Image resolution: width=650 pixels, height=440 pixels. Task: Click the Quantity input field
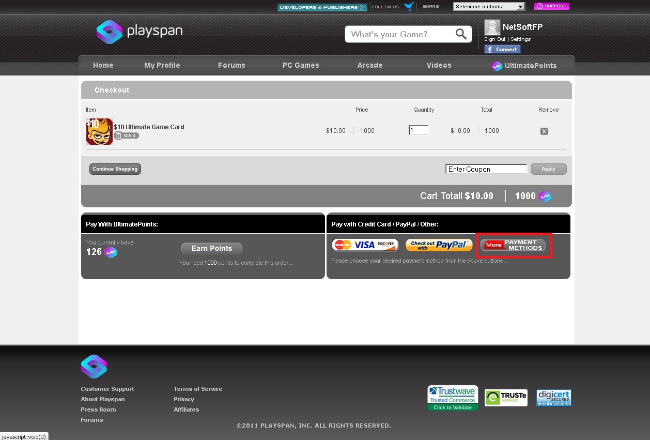pyautogui.click(x=419, y=130)
